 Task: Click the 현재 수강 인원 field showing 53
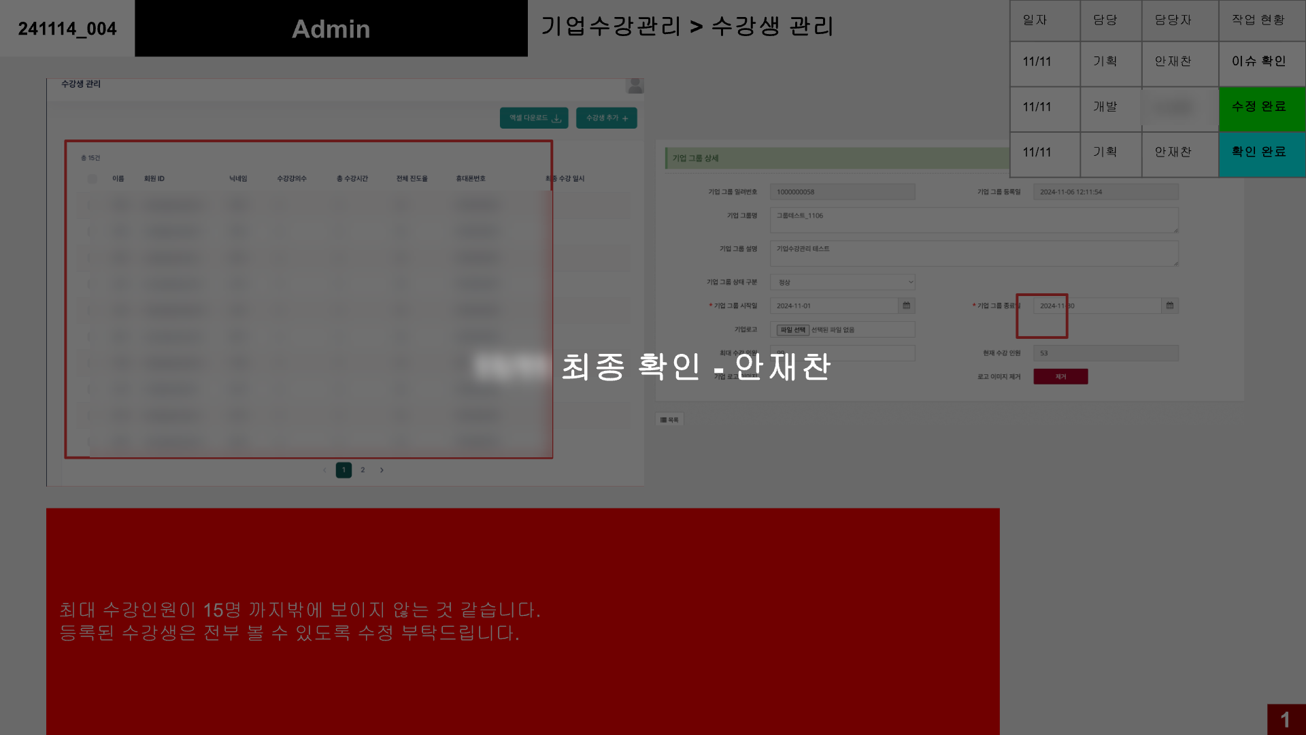click(1105, 353)
